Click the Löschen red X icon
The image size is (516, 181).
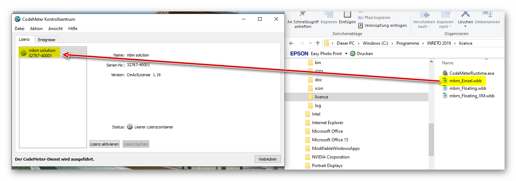click(x=465, y=14)
